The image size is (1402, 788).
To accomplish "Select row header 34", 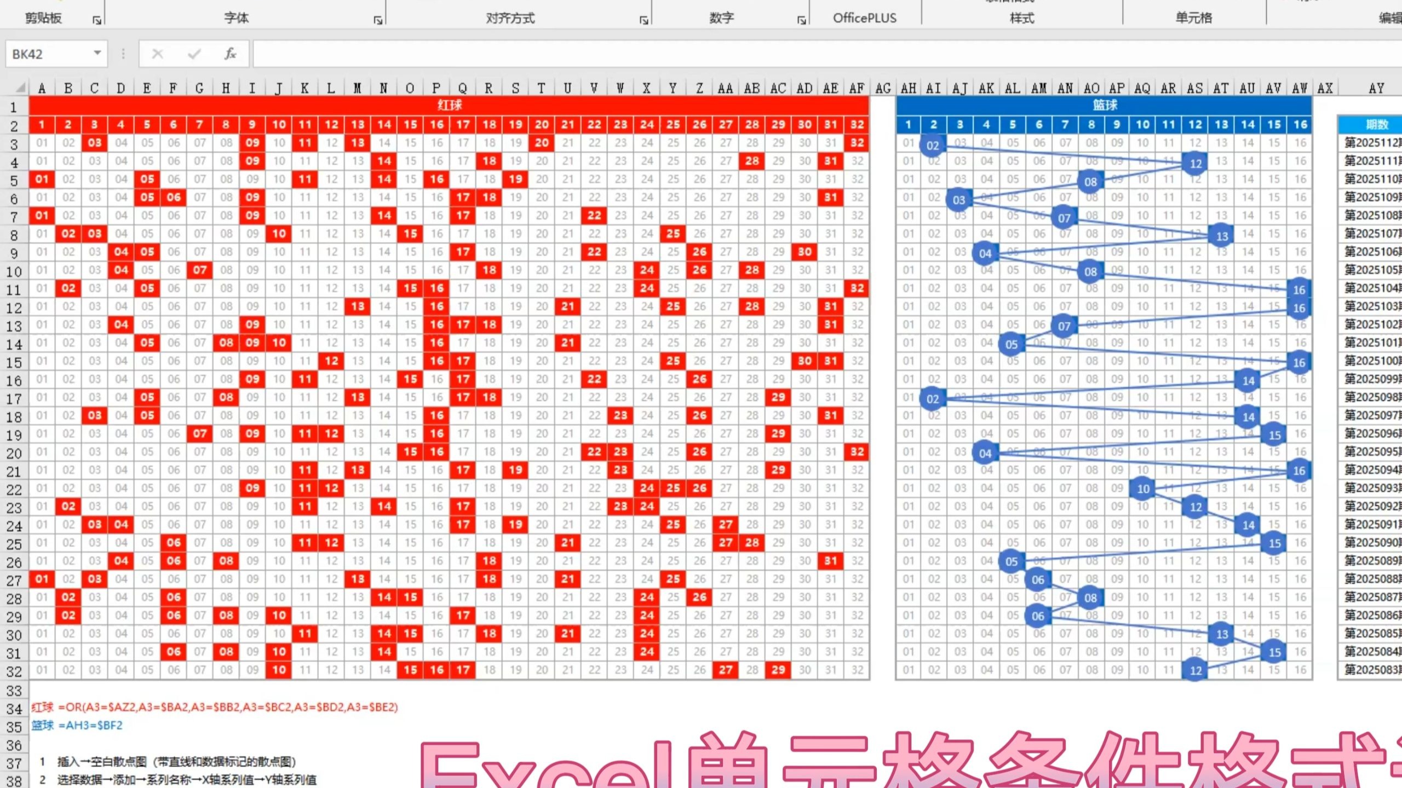I will pos(14,709).
